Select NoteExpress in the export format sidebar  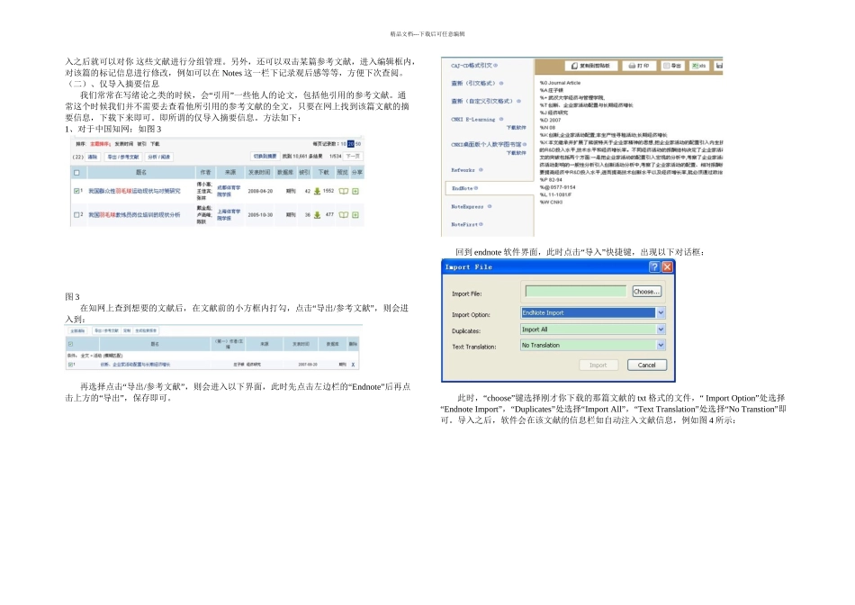point(467,206)
